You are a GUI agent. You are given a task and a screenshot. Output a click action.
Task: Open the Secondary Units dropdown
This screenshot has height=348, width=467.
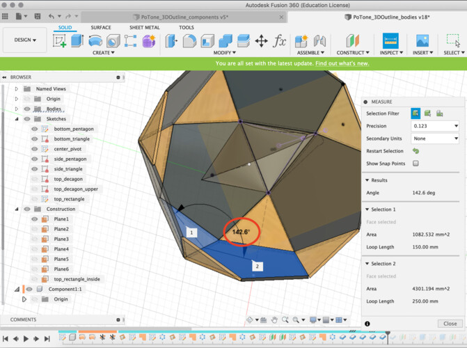click(x=434, y=139)
